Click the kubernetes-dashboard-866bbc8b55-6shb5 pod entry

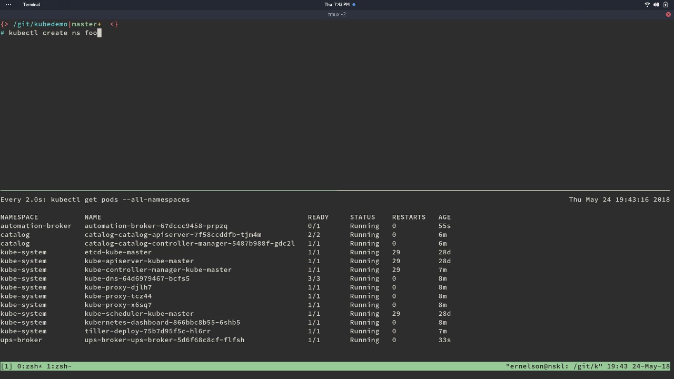click(162, 322)
